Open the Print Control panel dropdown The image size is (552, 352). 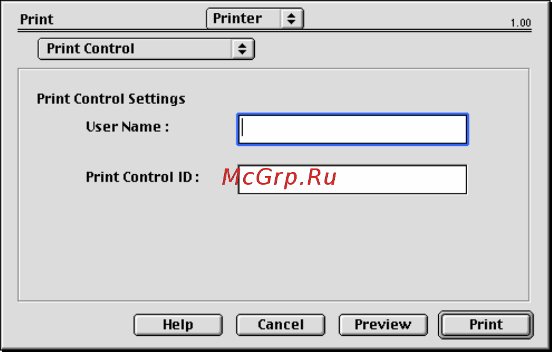coord(146,49)
